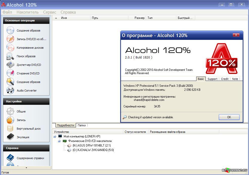Collapse the Мой компьютер tree node
This screenshot has height=175, width=249.
click(55, 136)
